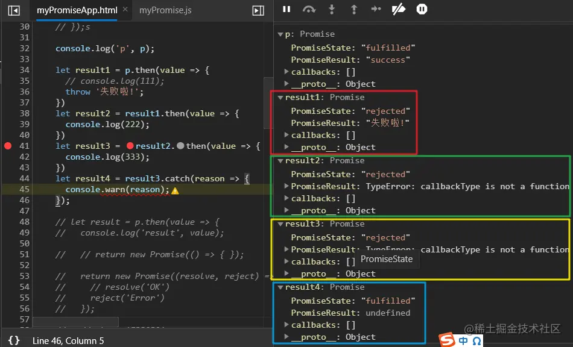Click line number 38 in gutter
Viewport: 573px width, 347px height.
pyautogui.click(x=25, y=113)
